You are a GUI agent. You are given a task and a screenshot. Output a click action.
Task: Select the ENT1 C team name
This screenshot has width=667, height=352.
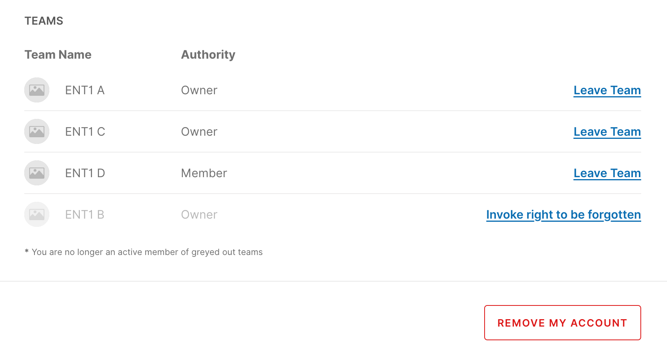[85, 131]
